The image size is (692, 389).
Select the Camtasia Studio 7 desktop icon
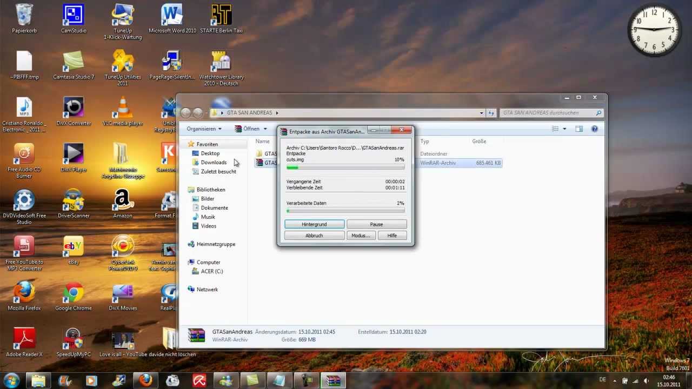pos(74,65)
